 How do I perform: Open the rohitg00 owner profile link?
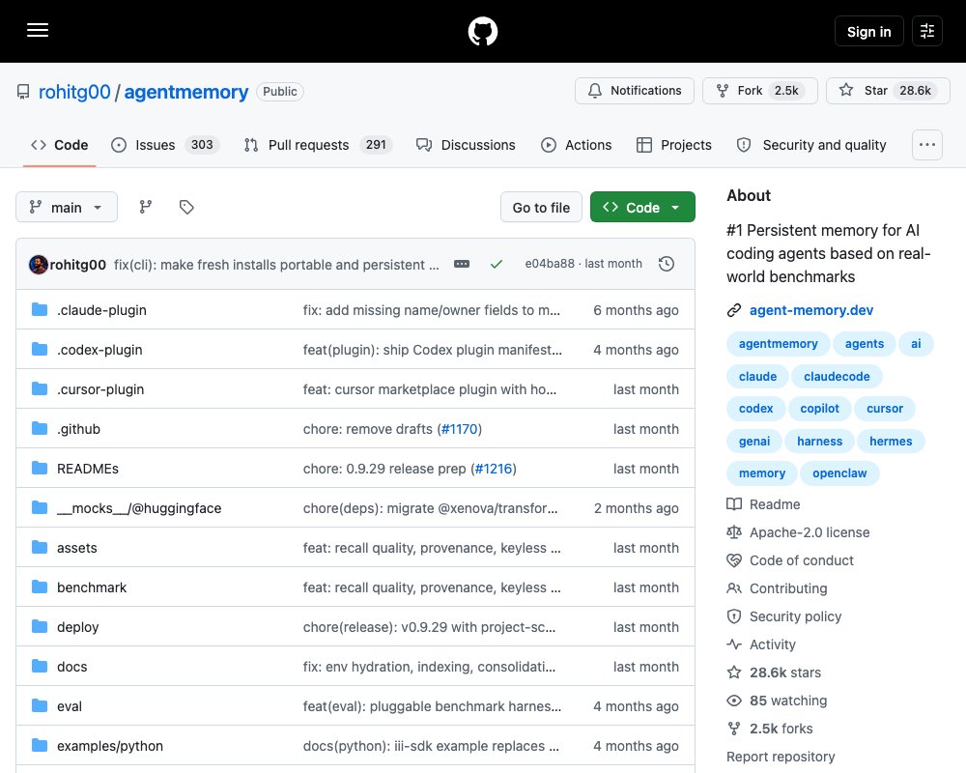74,92
